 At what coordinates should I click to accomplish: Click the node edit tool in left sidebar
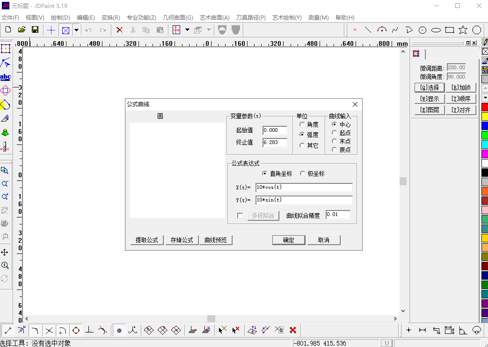pyautogui.click(x=5, y=63)
